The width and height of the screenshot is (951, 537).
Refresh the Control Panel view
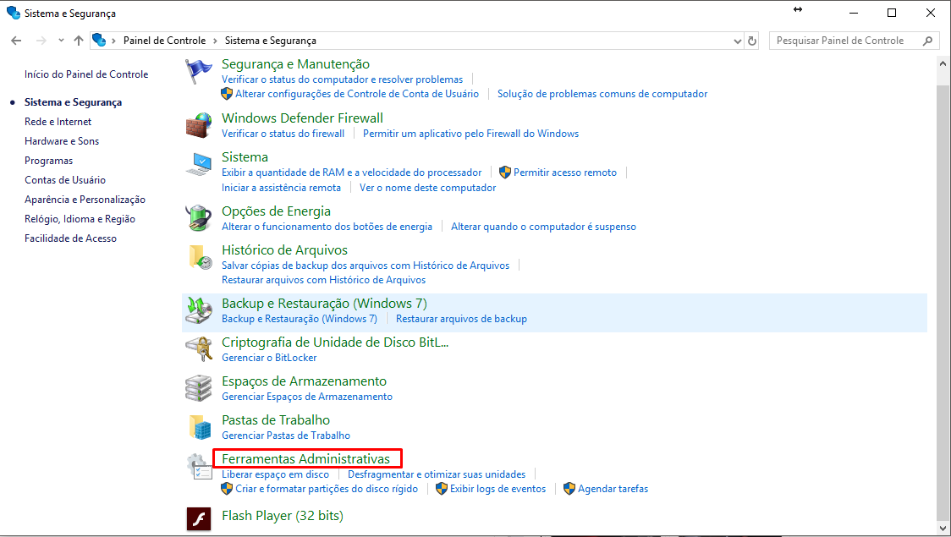(752, 41)
